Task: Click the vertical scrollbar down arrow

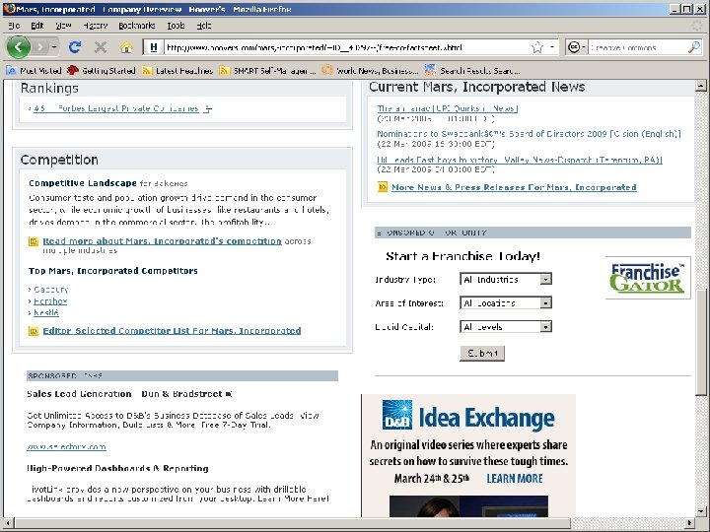Action: tap(700, 511)
